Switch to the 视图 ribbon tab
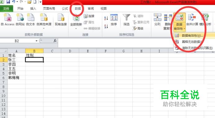This screenshot has height=118, width=215. point(103,8)
